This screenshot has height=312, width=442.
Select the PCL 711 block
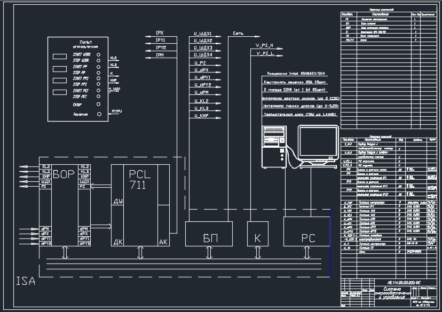140,180
